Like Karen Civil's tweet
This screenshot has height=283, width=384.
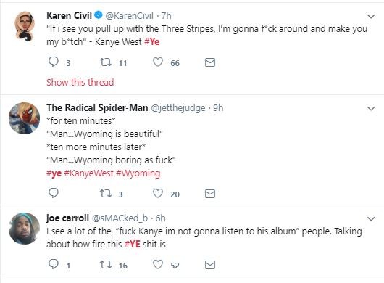pos(158,62)
